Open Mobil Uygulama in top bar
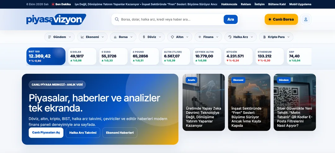Viewport: 335px width, 153px height. click(x=300, y=4)
